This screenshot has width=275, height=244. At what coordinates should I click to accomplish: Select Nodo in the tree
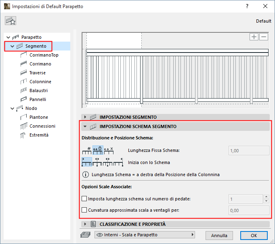coord(31,108)
